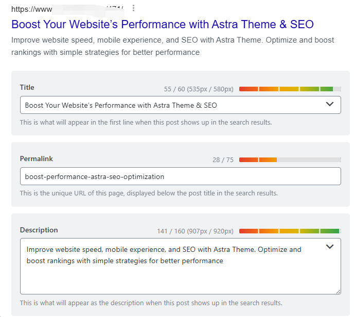The height and width of the screenshot is (317, 355).
Task: Click the Title length progress bar
Action: [290, 89]
